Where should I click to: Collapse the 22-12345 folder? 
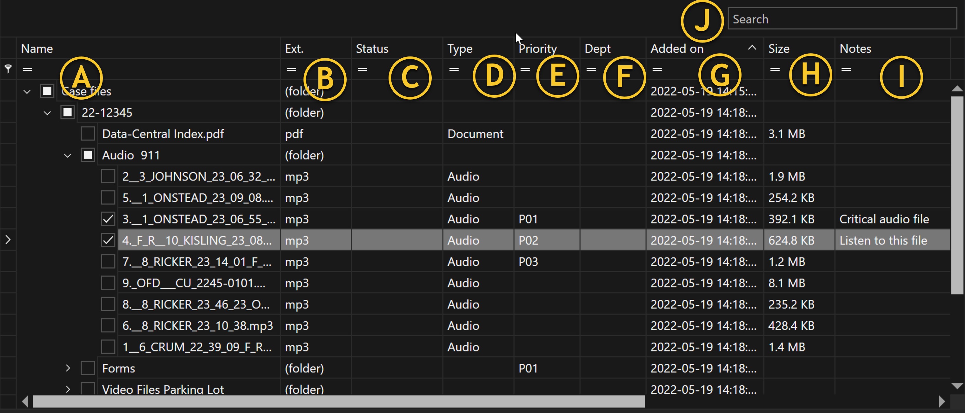(x=47, y=113)
